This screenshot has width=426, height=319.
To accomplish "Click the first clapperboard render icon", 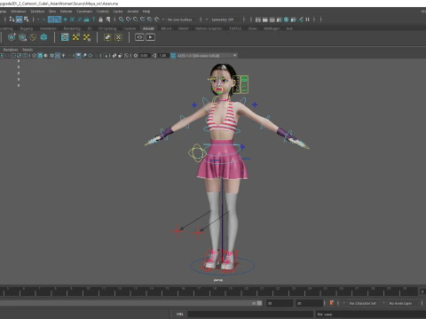I will click(258, 19).
